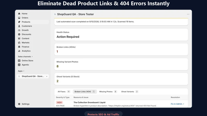The height and width of the screenshot is (116, 207).
Task: Switch to the All Flaws tab
Action: pos(64,92)
